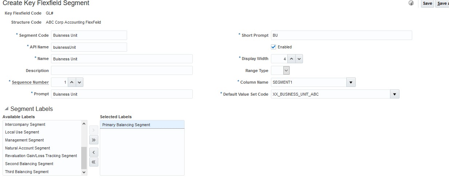The image size is (449, 184).
Task: Select Second Balancing Segment label
Action: (42, 164)
